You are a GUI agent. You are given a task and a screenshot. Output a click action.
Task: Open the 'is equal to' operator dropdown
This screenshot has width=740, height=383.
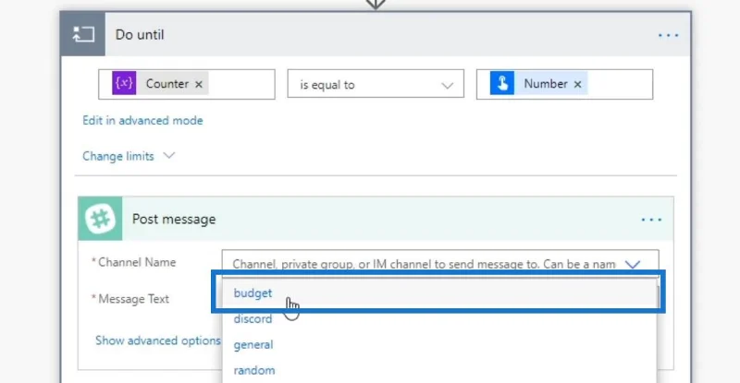376,84
